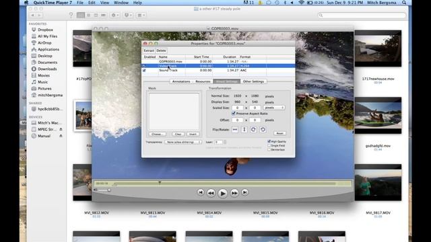The width and height of the screenshot is (431, 242).
Task: Click the rewind button in player controls
Action: click(211, 193)
